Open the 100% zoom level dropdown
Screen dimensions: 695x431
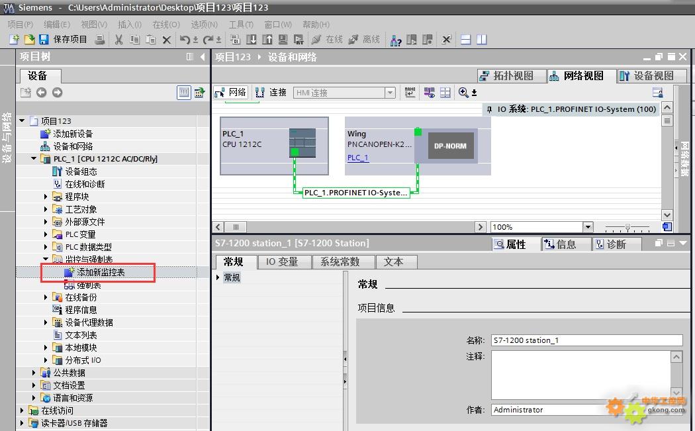[588, 227]
